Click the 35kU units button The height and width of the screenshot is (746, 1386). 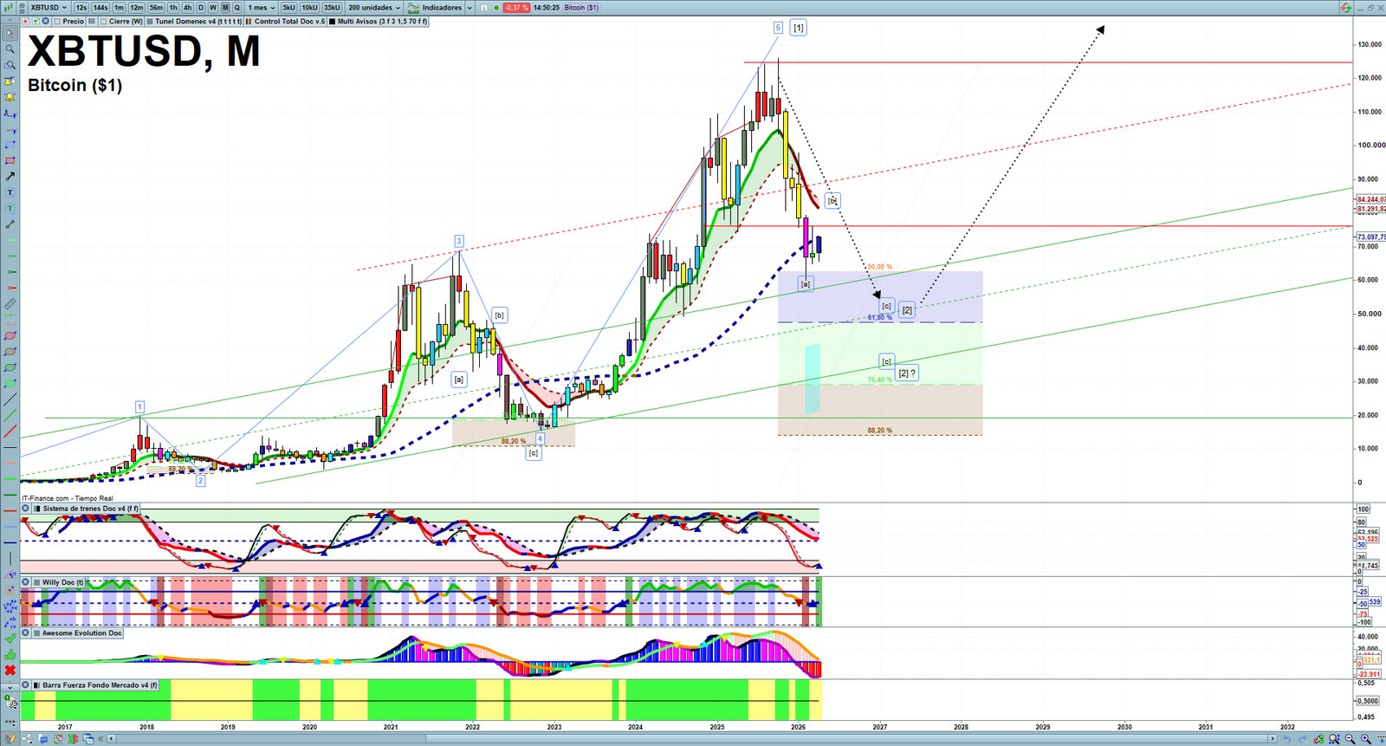coord(333,8)
